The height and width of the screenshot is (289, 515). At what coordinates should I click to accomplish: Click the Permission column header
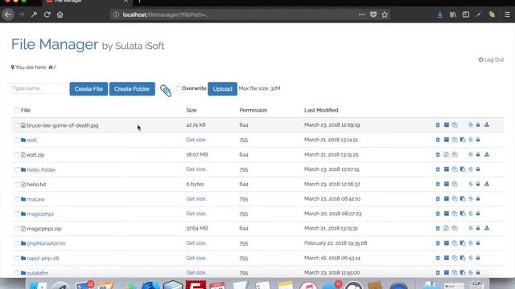pyautogui.click(x=253, y=110)
